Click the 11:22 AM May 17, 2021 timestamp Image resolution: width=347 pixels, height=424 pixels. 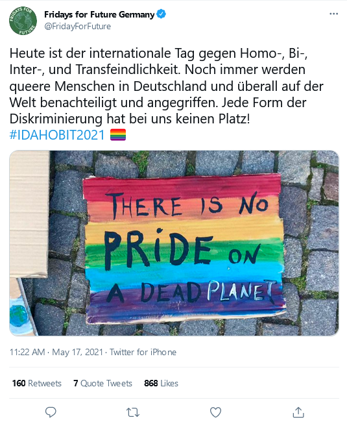click(x=56, y=352)
